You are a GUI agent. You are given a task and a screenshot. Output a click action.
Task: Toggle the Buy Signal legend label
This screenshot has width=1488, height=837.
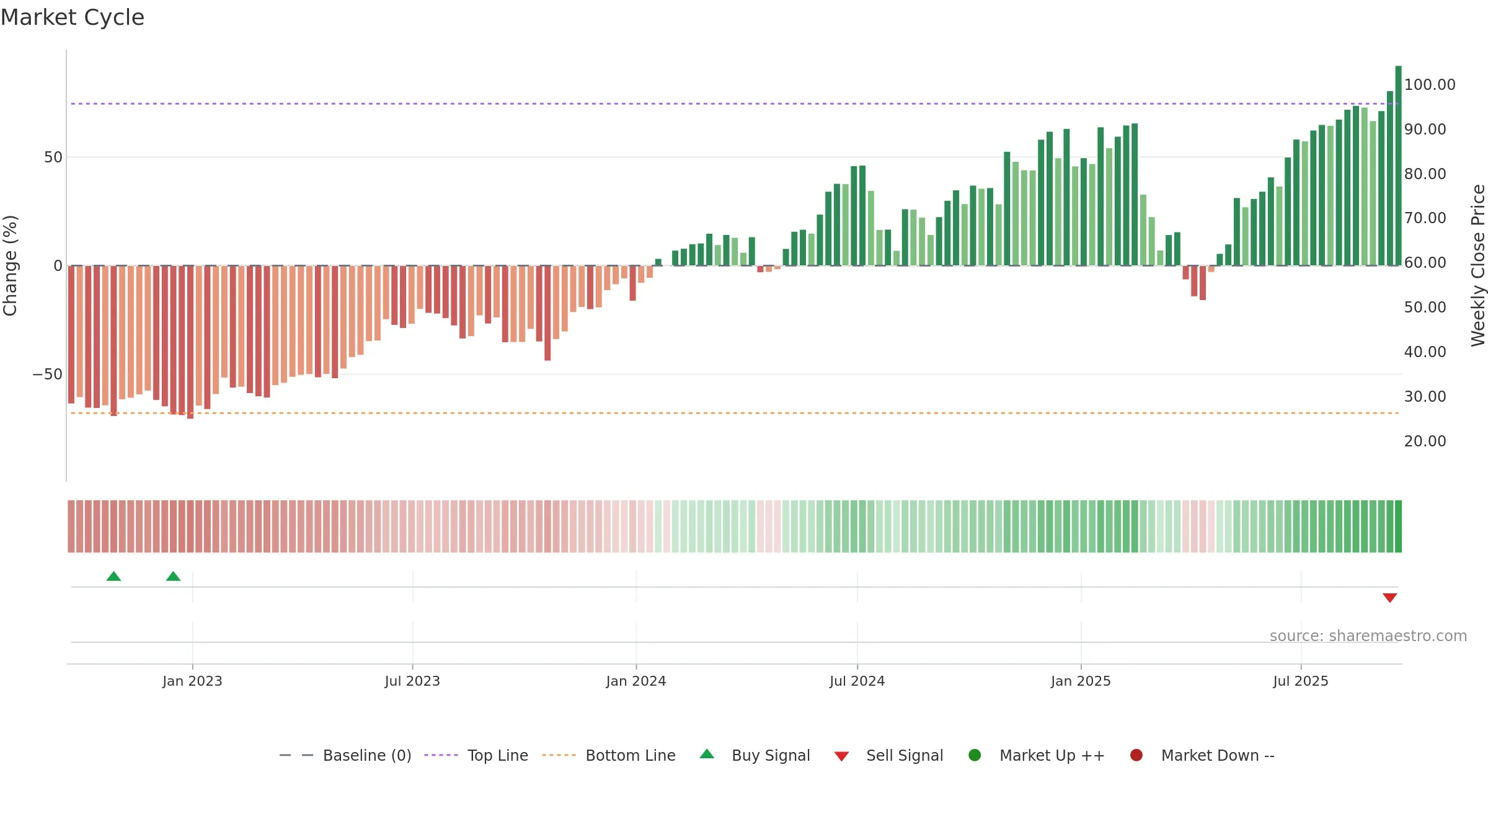pos(771,755)
